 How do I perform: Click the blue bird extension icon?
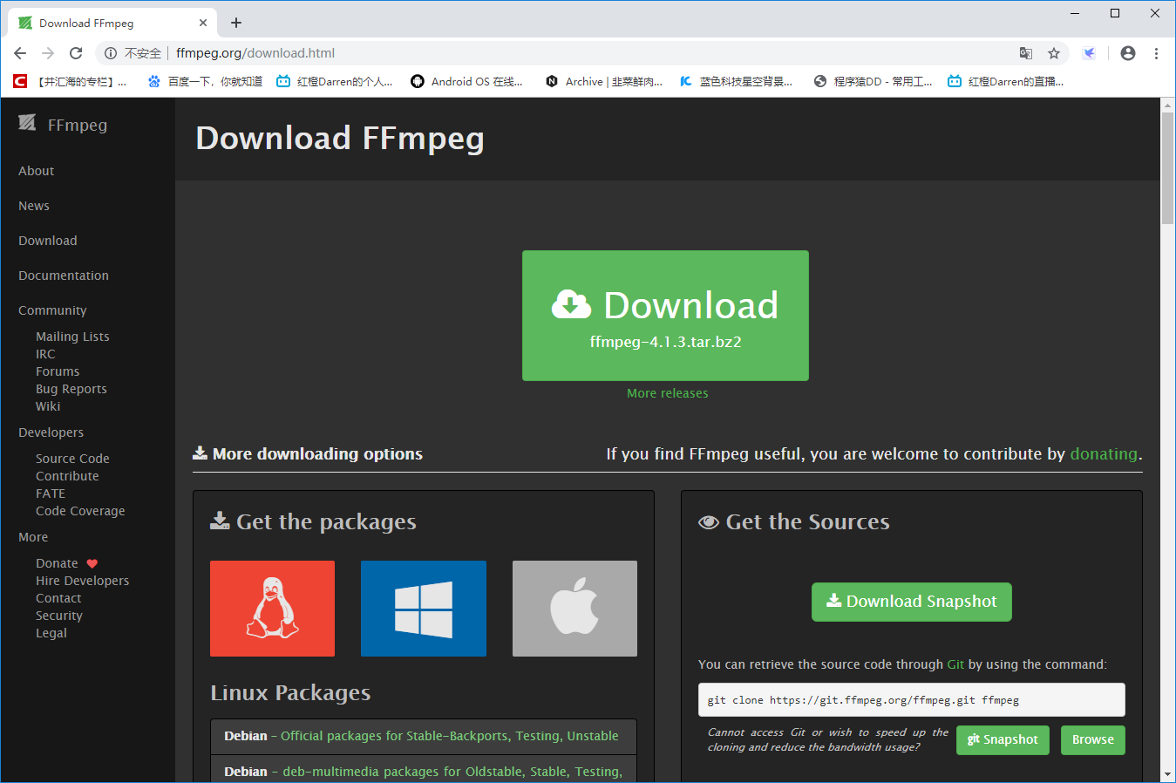[x=1089, y=53]
